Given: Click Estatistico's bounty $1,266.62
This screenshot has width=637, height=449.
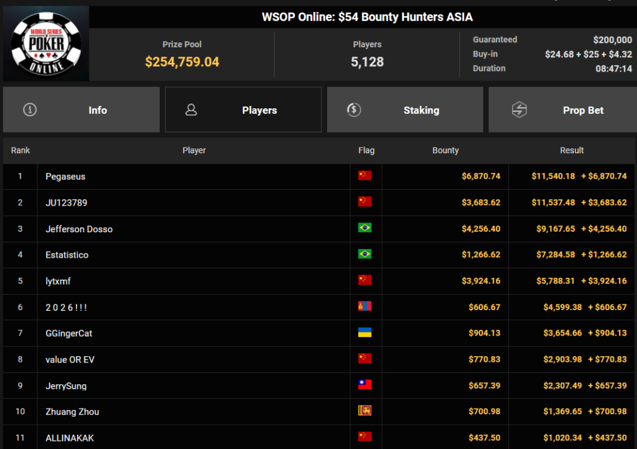Looking at the screenshot, I should pyautogui.click(x=481, y=255).
